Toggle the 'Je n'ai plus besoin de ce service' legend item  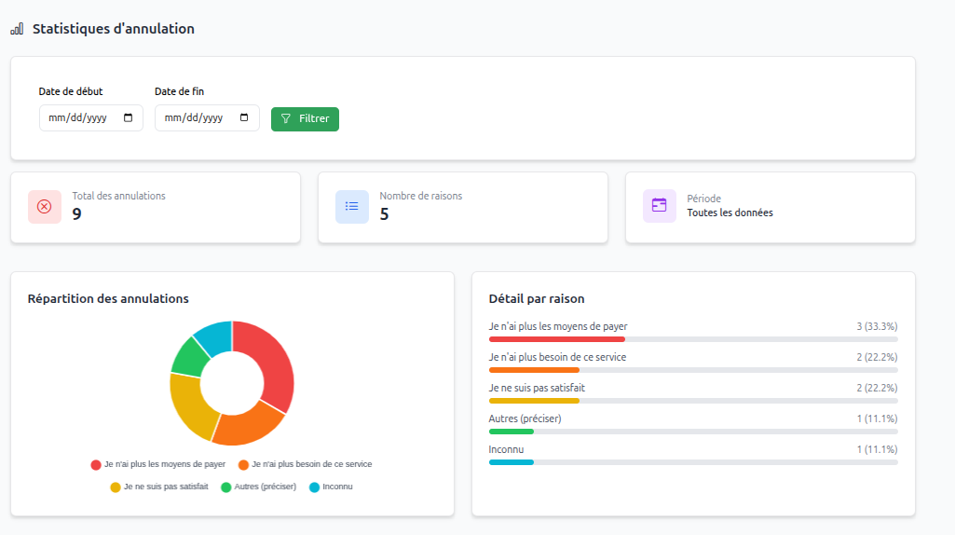point(306,464)
